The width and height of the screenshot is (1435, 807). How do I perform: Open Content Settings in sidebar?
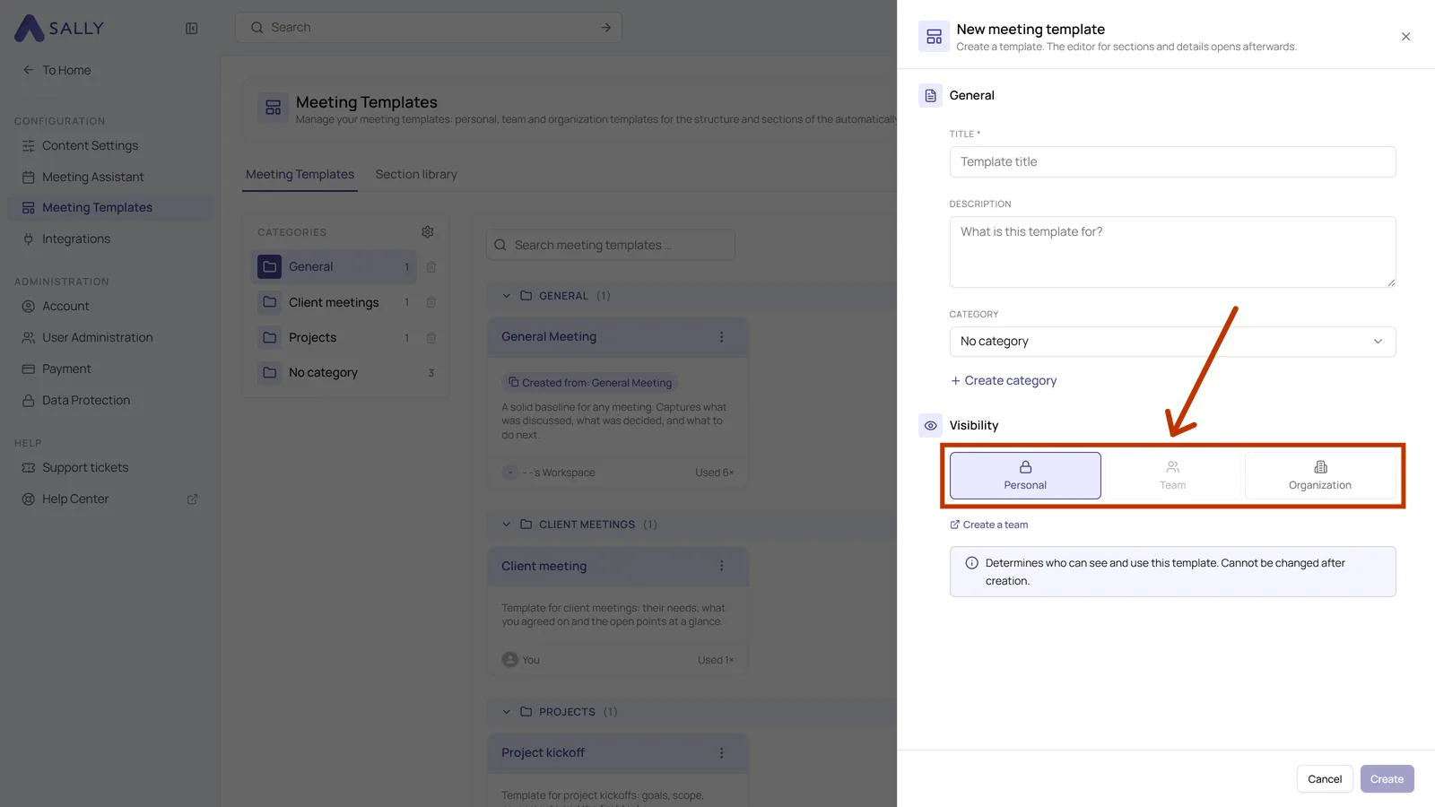pos(90,145)
